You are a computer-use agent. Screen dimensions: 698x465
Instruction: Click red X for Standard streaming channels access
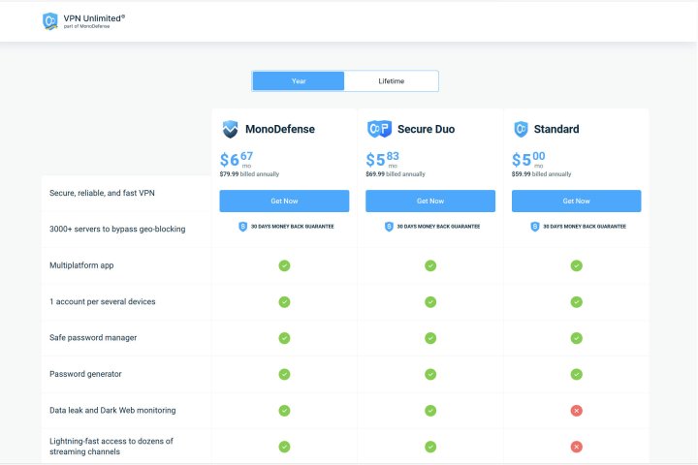[576, 447]
